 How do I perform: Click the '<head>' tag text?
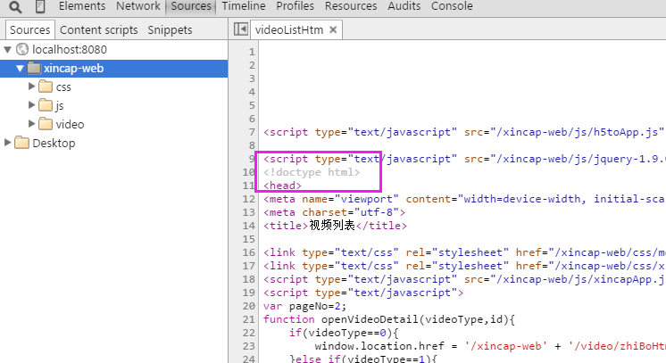pos(282,186)
